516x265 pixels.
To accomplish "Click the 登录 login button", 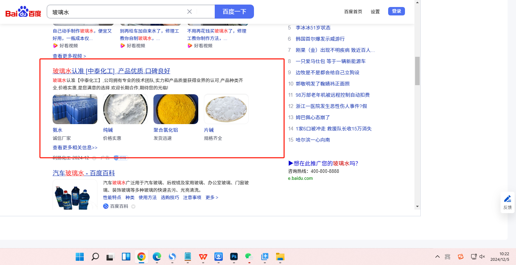I will pyautogui.click(x=396, y=11).
